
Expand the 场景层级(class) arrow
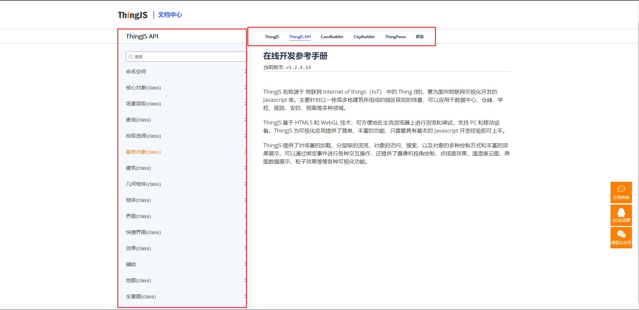tap(245, 103)
